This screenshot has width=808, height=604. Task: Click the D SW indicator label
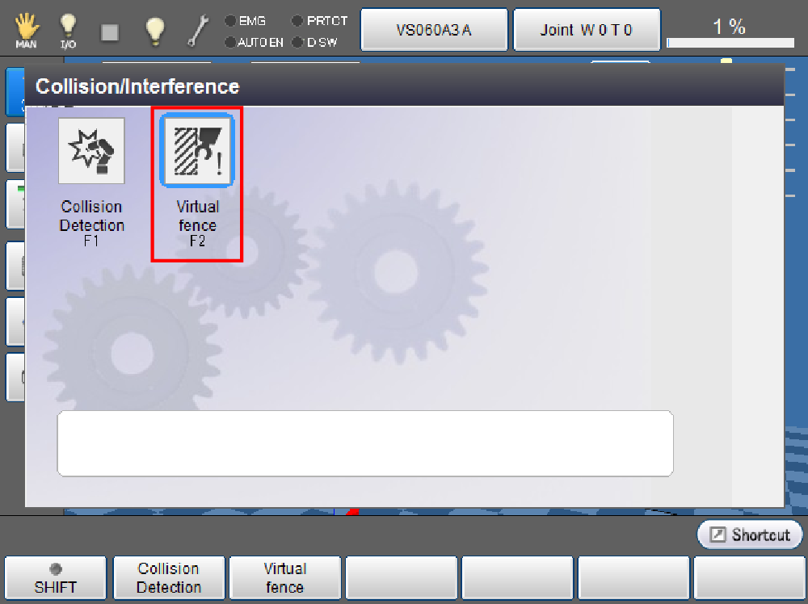(322, 42)
